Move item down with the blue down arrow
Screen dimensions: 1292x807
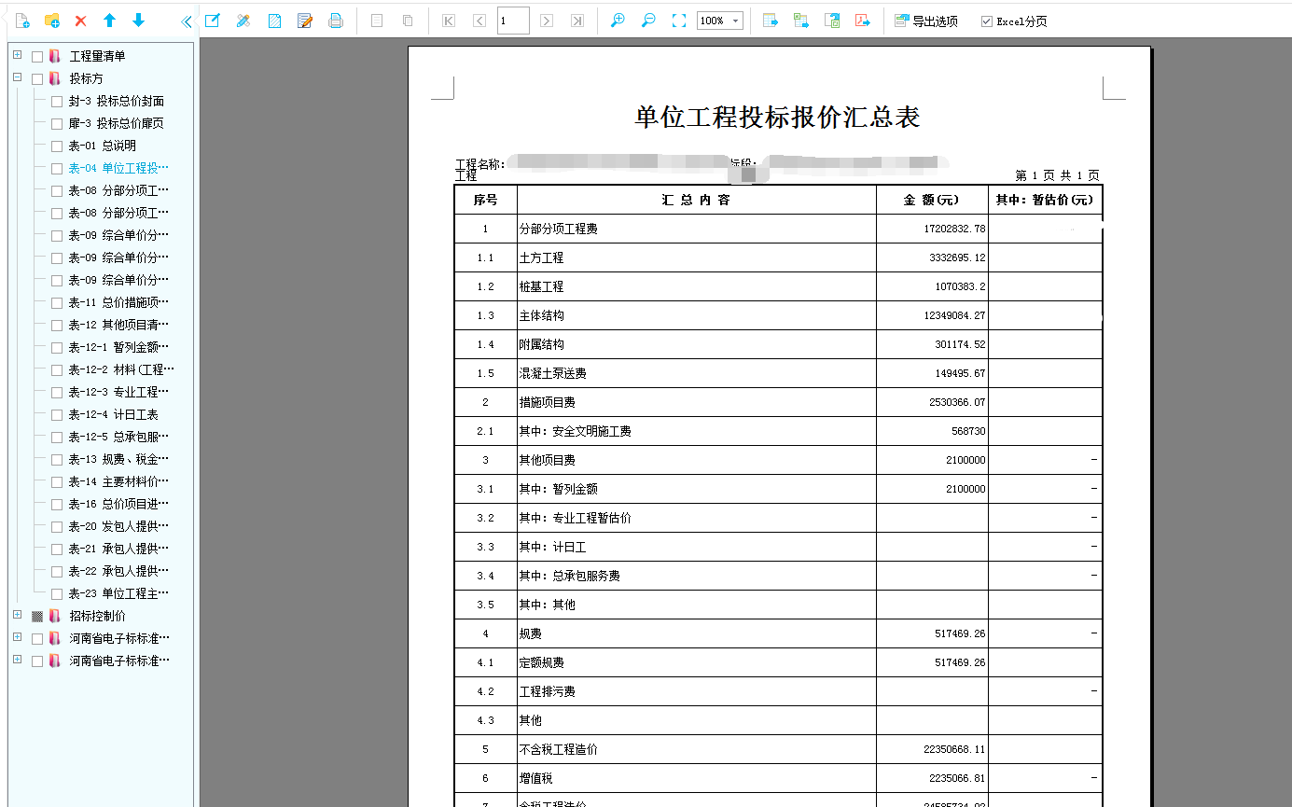[x=138, y=21]
